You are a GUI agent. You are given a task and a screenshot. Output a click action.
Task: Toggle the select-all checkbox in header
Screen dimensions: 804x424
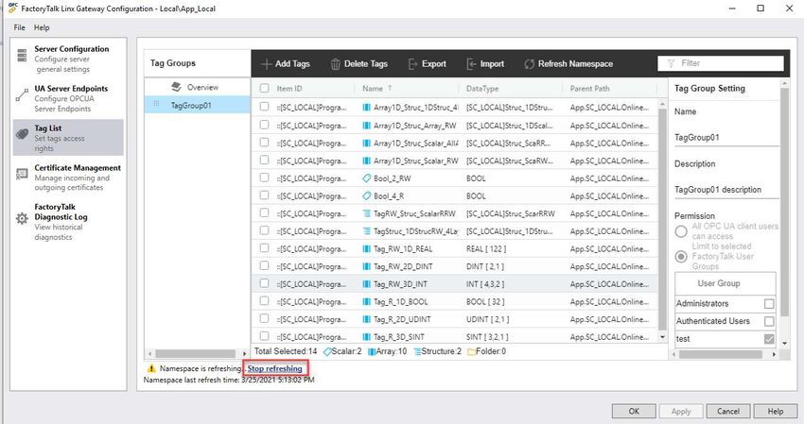point(264,88)
